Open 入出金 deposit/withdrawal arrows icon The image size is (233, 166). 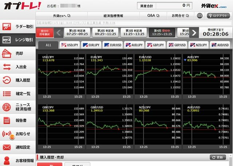tap(7, 67)
